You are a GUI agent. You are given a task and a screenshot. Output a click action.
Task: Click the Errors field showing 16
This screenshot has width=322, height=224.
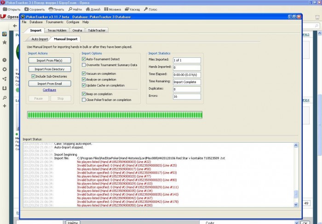(x=187, y=96)
